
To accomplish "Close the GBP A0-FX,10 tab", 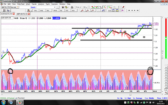I will [x=29, y=14].
